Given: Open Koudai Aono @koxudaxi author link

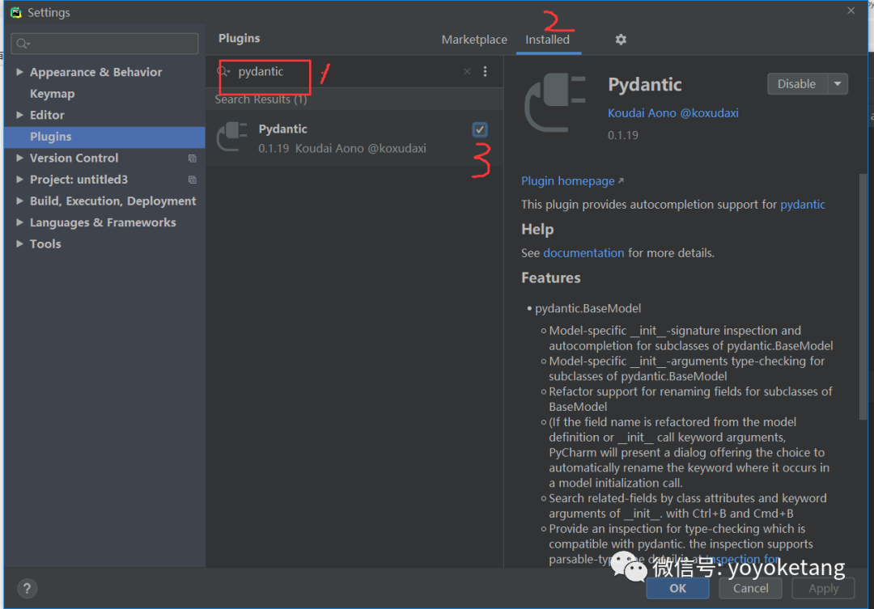Looking at the screenshot, I should click(x=672, y=113).
